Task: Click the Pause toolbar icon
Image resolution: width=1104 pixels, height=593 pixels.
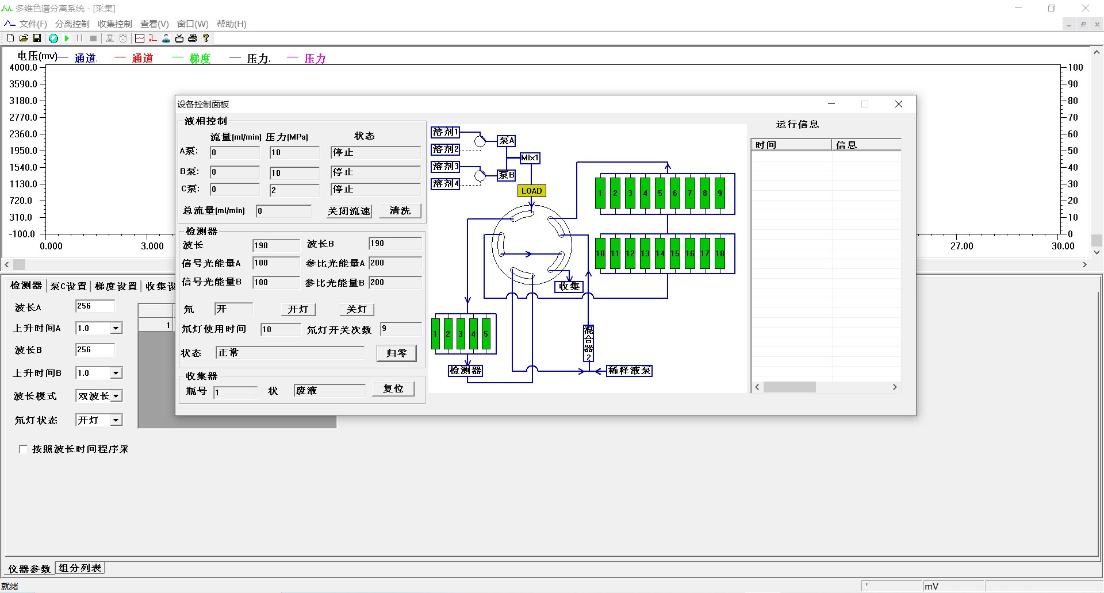Action: [80, 38]
